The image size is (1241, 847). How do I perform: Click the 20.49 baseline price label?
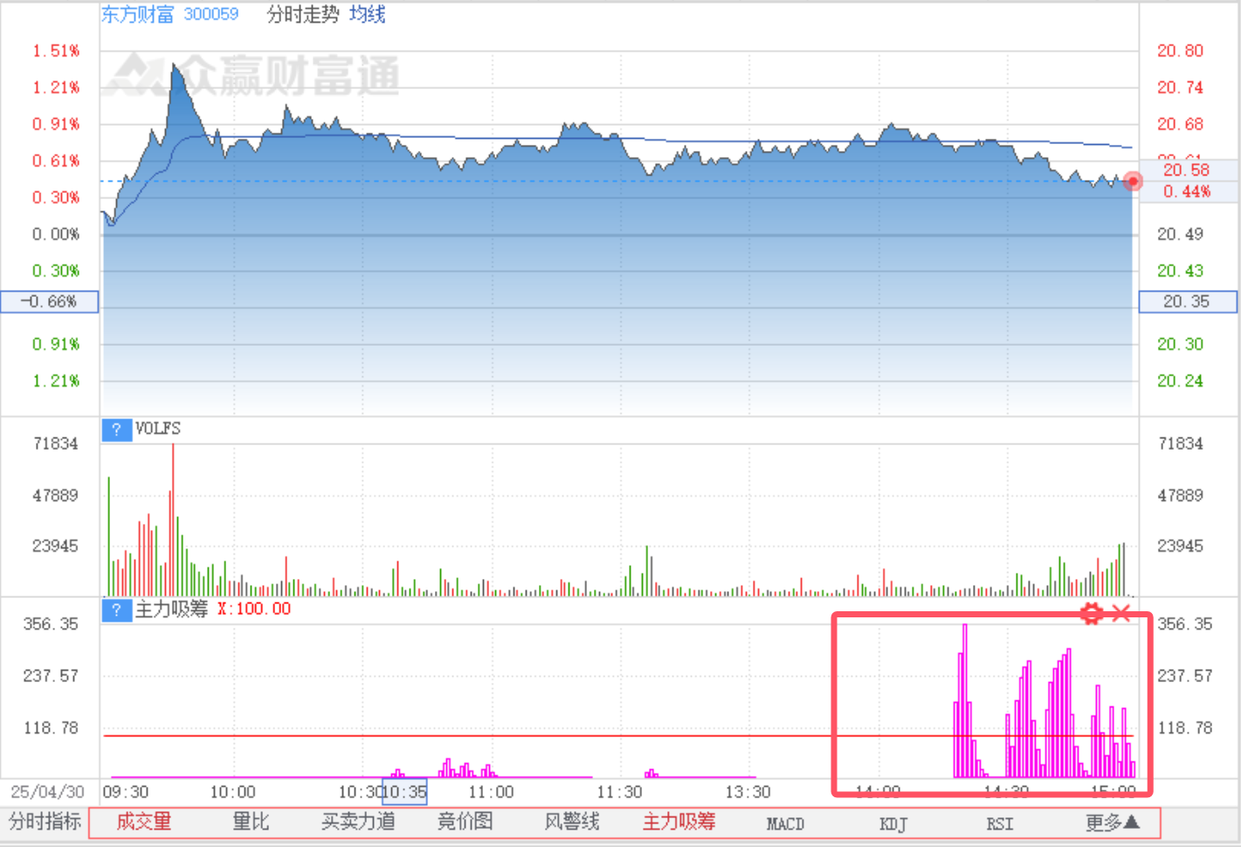point(1180,234)
